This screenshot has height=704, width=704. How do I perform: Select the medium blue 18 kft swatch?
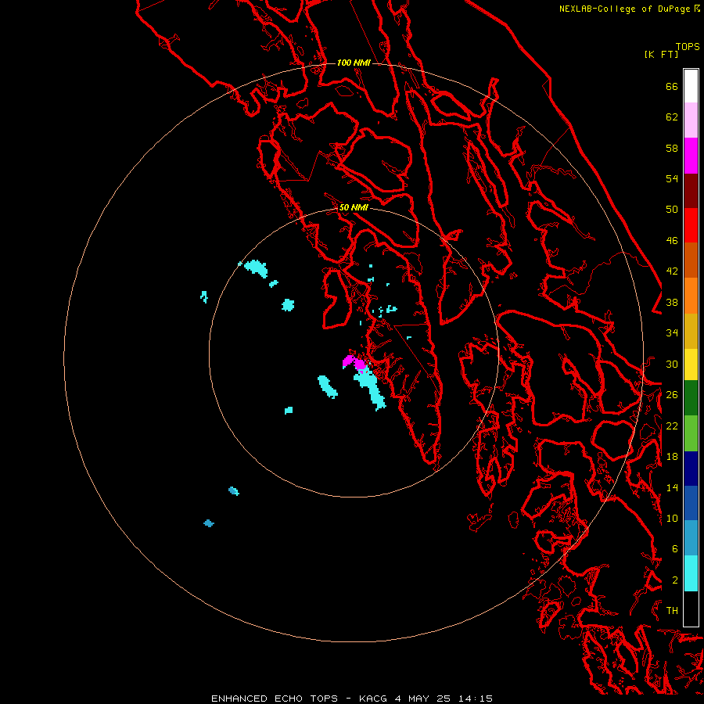pos(691,503)
